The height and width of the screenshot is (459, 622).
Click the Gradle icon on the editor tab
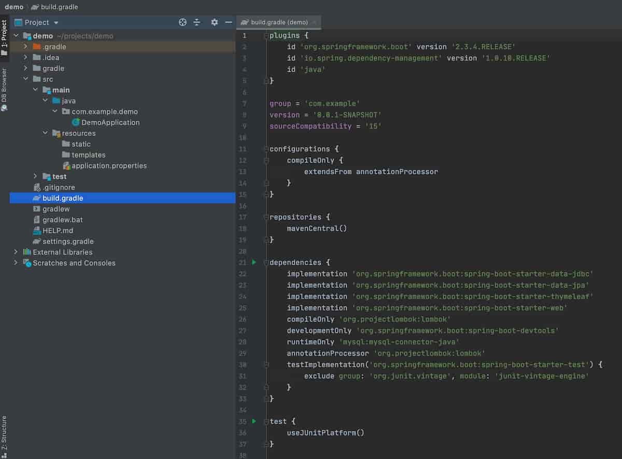click(244, 22)
